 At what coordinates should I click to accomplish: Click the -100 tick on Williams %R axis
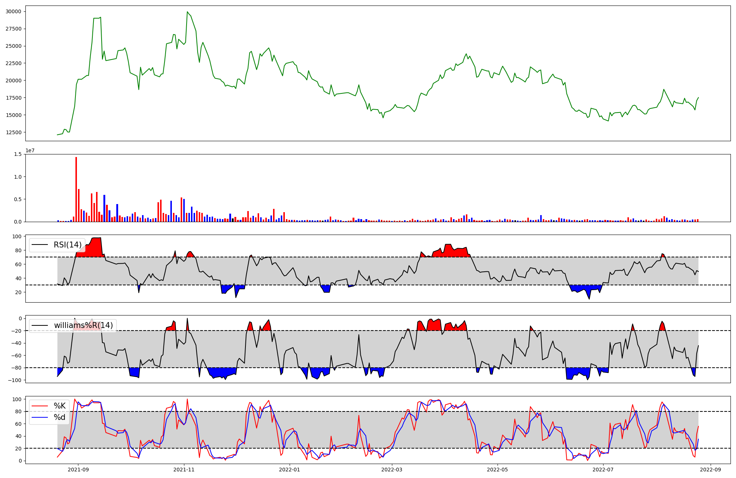[15, 380]
